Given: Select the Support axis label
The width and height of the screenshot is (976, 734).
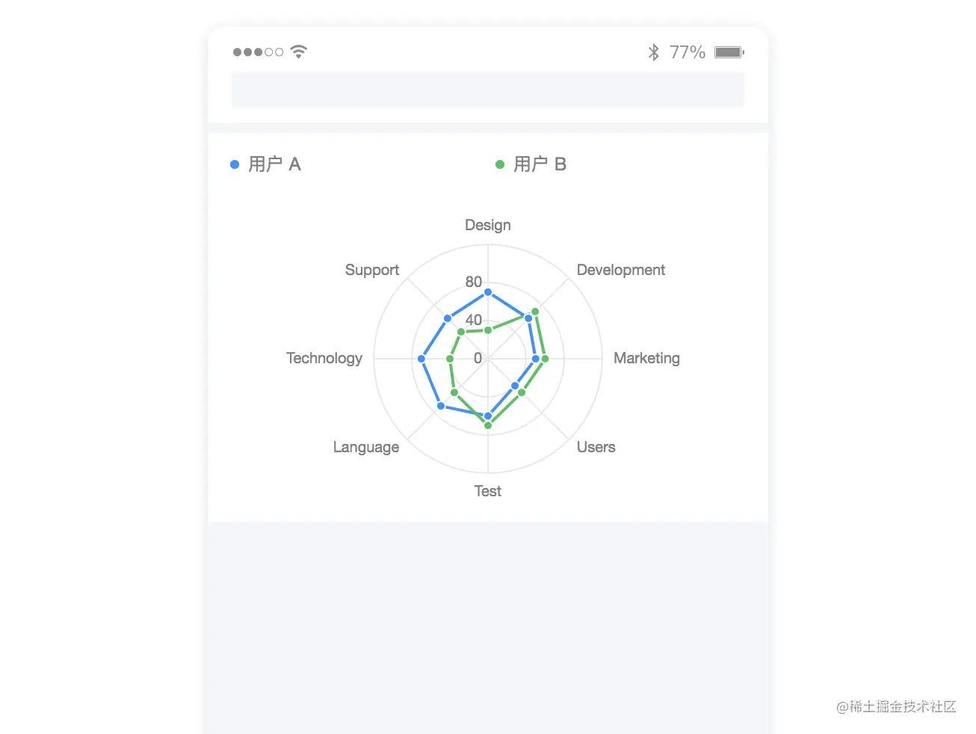Looking at the screenshot, I should [372, 270].
